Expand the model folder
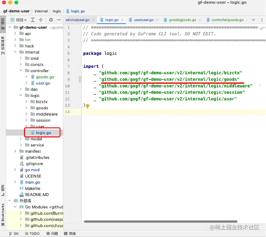This screenshot has height=237, width=266. [21, 139]
